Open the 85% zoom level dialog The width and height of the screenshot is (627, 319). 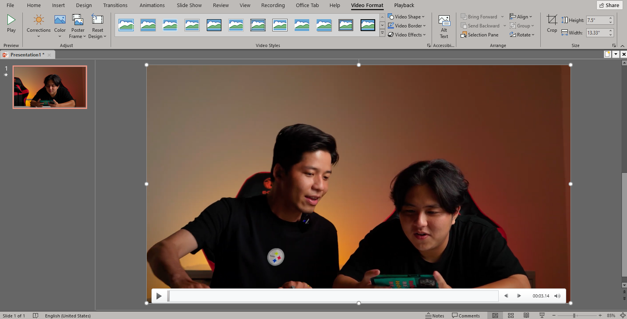[x=611, y=315]
